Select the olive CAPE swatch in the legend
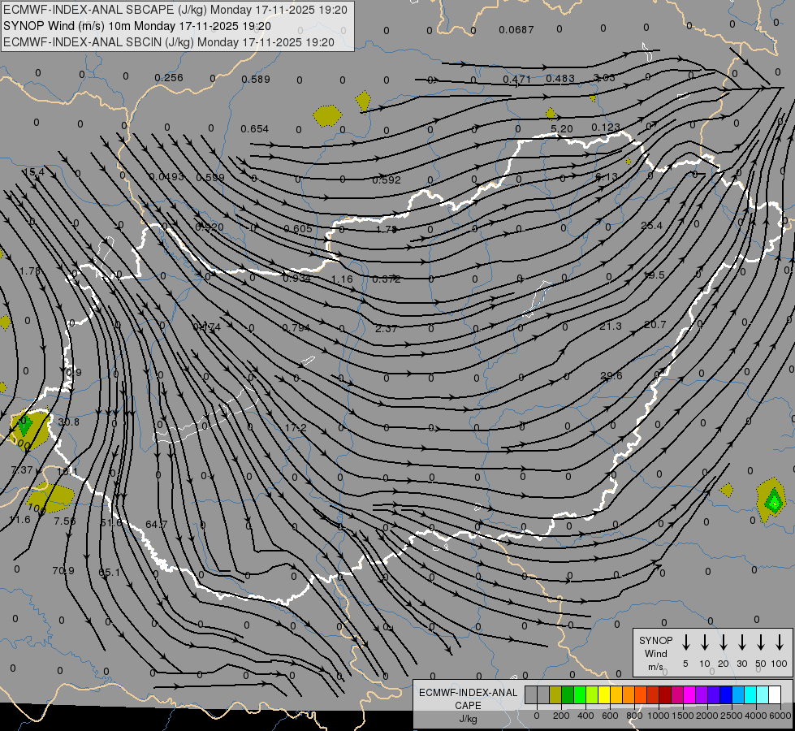 [555, 695]
